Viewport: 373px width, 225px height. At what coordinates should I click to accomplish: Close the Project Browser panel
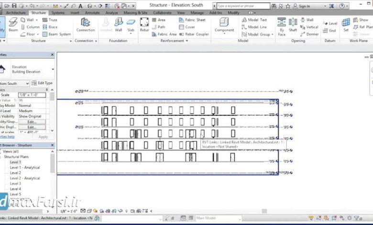[52, 145]
